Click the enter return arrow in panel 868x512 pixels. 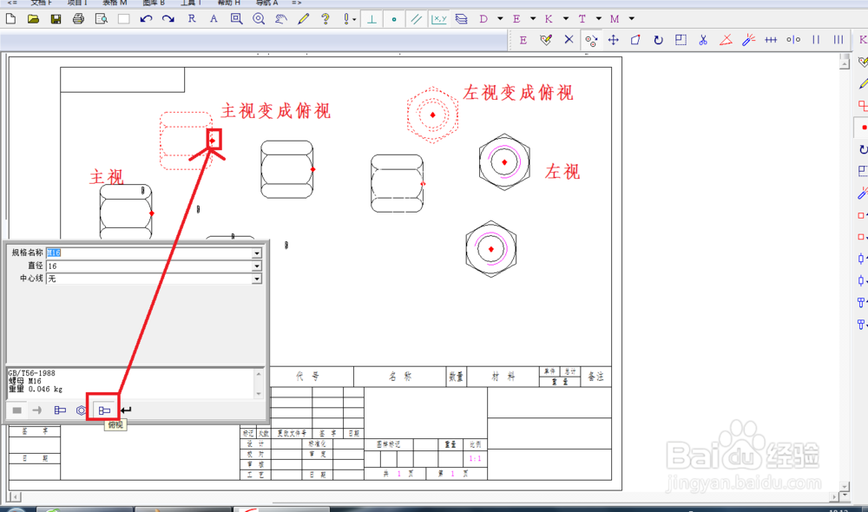coord(126,410)
